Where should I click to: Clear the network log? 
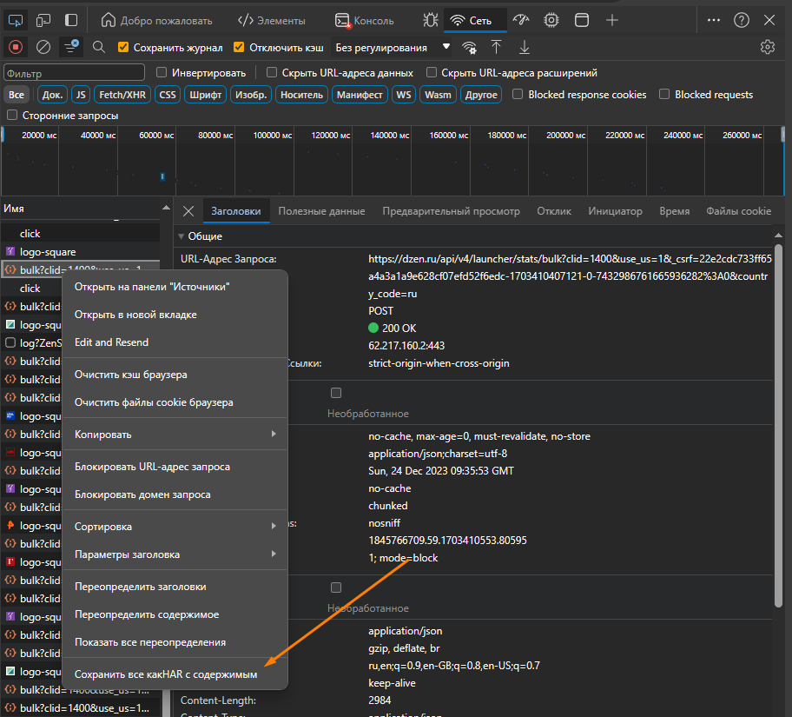[x=43, y=48]
